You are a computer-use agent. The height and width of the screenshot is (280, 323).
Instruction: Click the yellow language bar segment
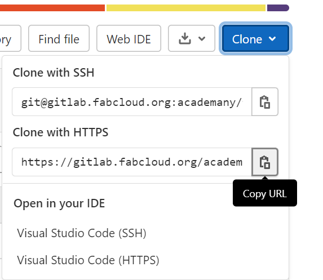click(186, 8)
